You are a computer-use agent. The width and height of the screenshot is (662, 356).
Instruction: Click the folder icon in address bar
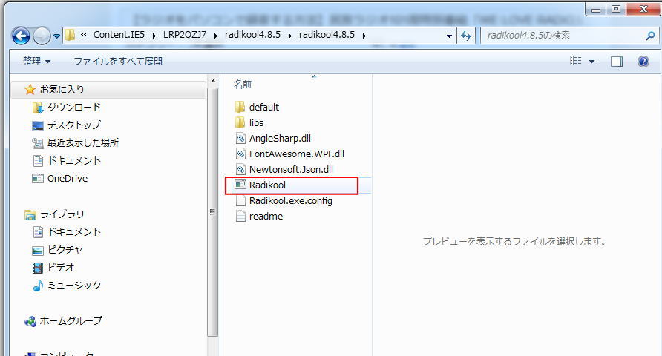click(70, 35)
